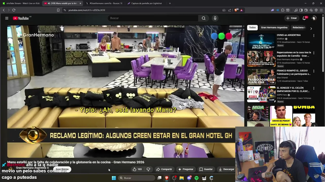Open the new tab plus button
Viewport: 325px width, 182px height.
pyautogui.click(x=170, y=3)
